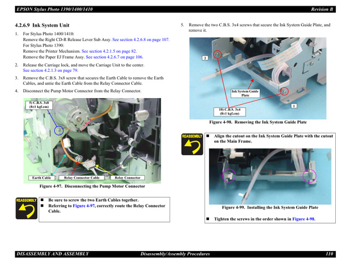Select the 5) C.B.S. 3x8 screw callout
Screen dimensions: 350x263
38,105
